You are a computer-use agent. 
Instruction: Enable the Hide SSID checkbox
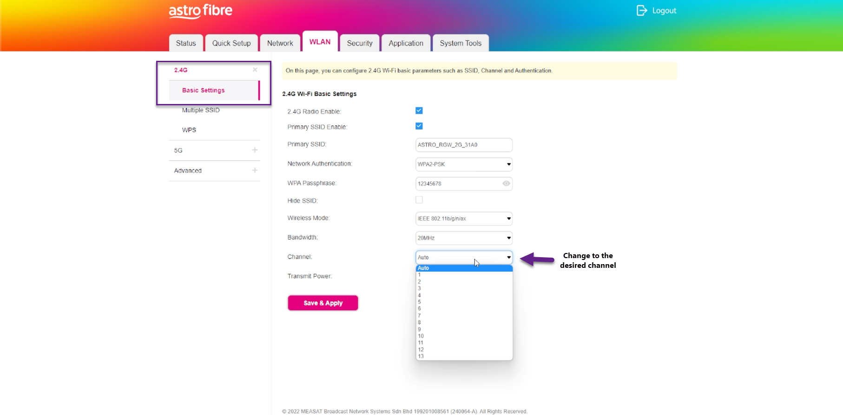click(x=419, y=200)
